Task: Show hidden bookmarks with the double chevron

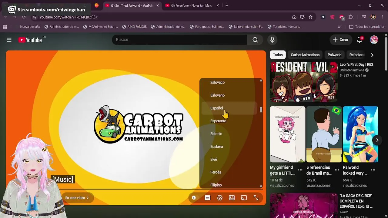Action: (x=339, y=27)
